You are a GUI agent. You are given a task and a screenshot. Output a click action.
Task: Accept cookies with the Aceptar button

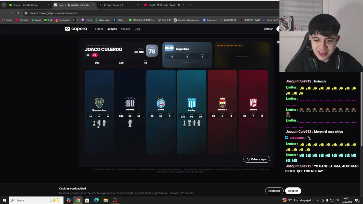[x=293, y=191]
